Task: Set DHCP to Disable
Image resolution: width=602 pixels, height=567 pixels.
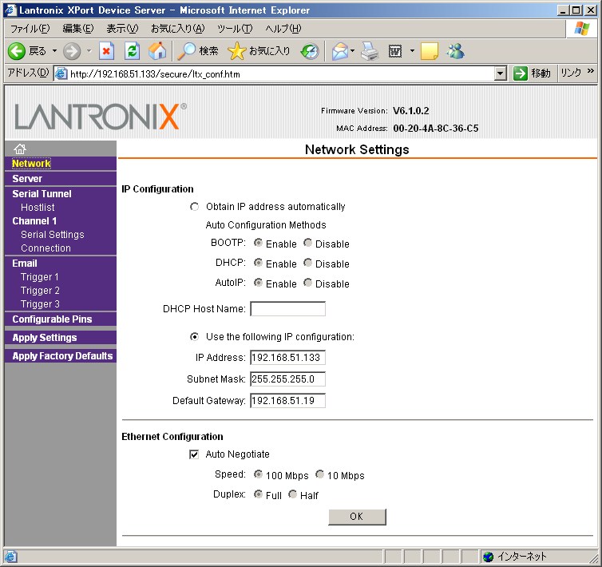Action: (x=307, y=263)
